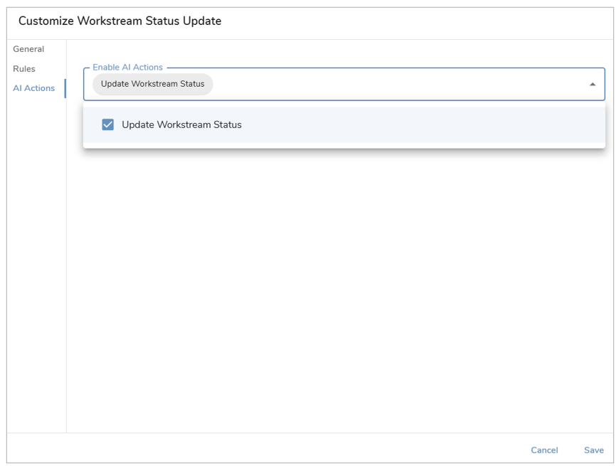Image resolution: width=616 pixels, height=466 pixels.
Task: Click the blank content area below the dropdown list
Action: pyautogui.click(x=340, y=291)
